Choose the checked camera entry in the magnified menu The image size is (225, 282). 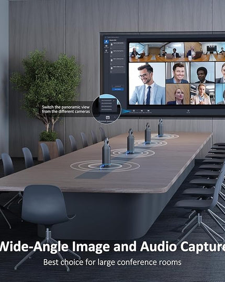pyautogui.click(x=108, y=100)
